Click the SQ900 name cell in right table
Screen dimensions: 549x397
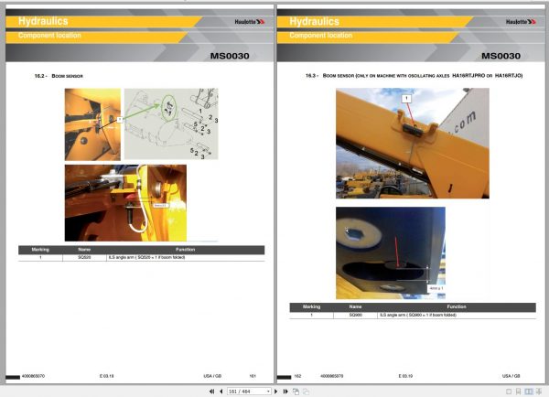tap(355, 315)
